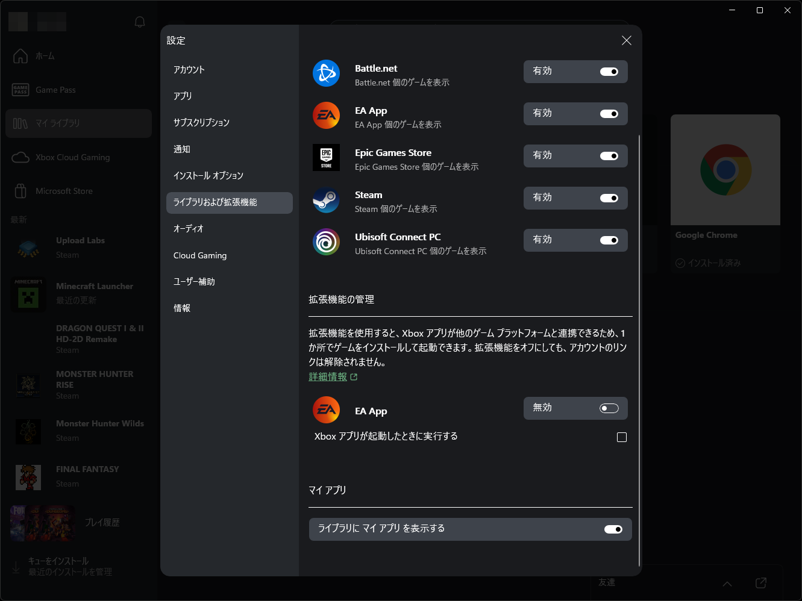Image resolution: width=802 pixels, height=601 pixels.
Task: Select アカウント in settings navigation
Action: click(189, 69)
